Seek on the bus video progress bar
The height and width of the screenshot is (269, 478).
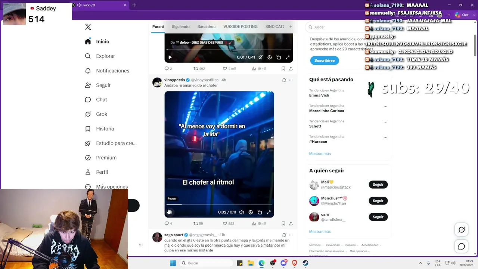219,205
